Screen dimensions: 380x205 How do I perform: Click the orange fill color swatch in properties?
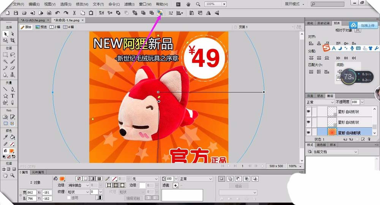click(x=62, y=178)
